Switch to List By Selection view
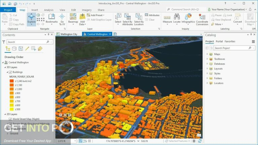 coord(21,48)
